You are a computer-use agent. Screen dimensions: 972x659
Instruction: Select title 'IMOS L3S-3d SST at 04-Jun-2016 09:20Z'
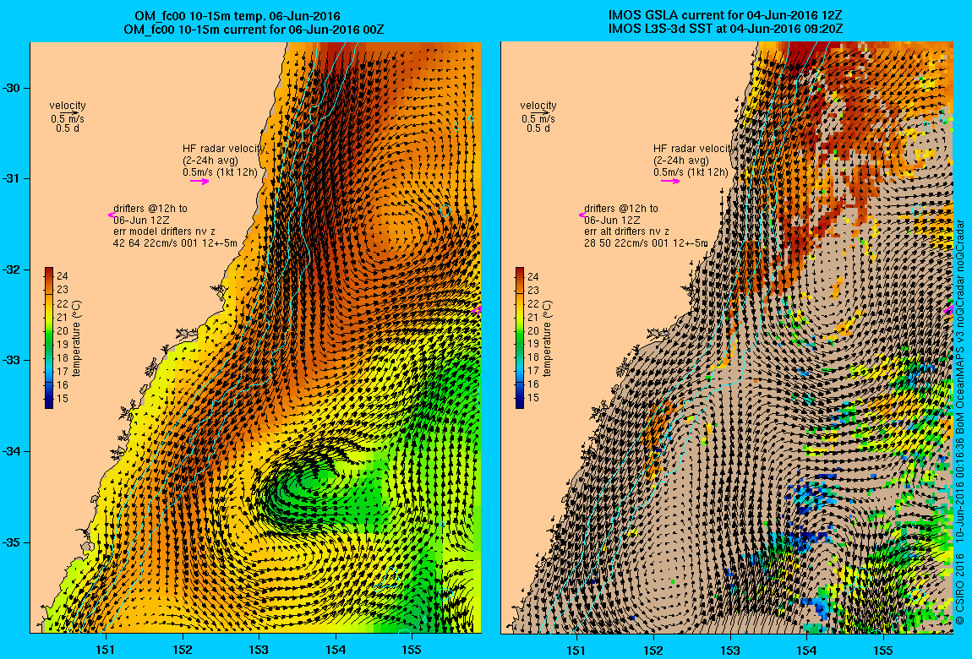pos(726,29)
